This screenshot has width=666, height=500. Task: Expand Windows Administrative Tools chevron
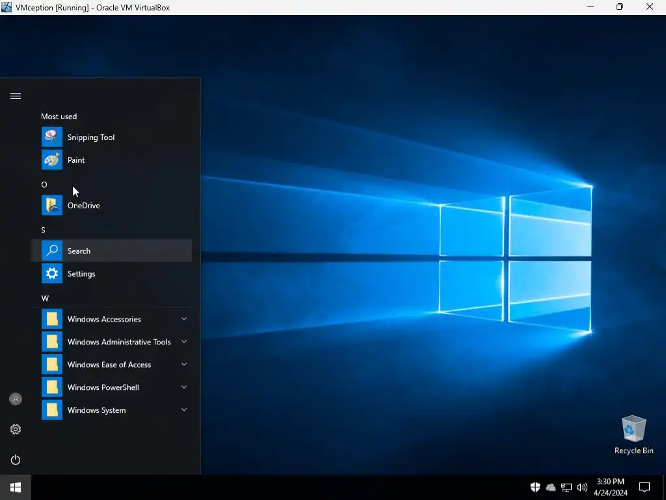coord(184,341)
